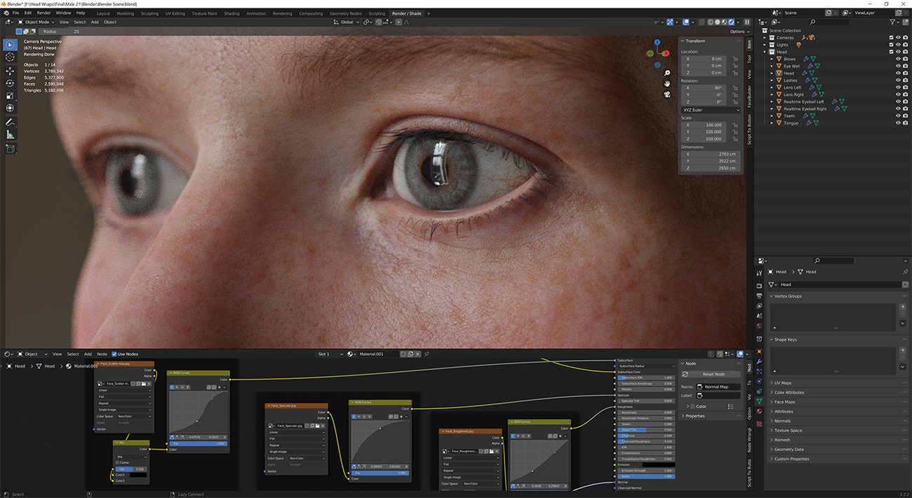The image size is (912, 498).
Task: Select the Move tool in the viewport toolbar
Action: click(x=10, y=71)
